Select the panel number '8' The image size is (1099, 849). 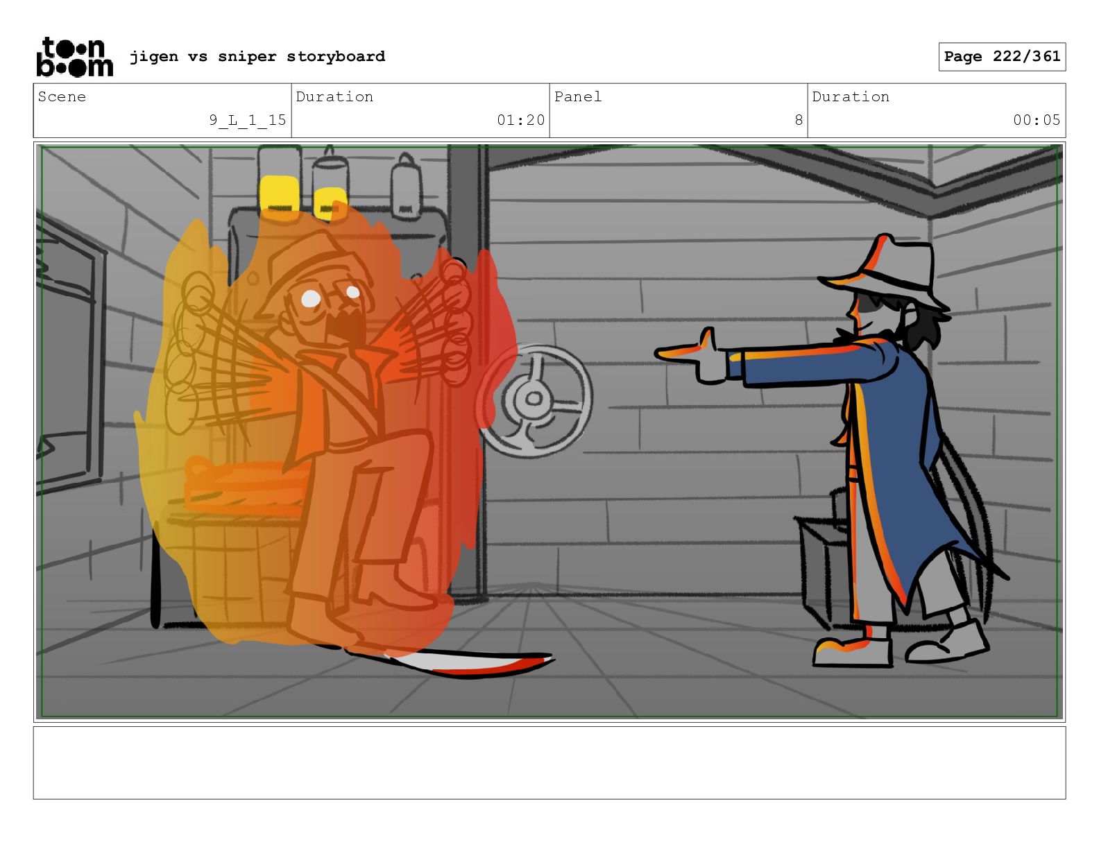coord(799,120)
